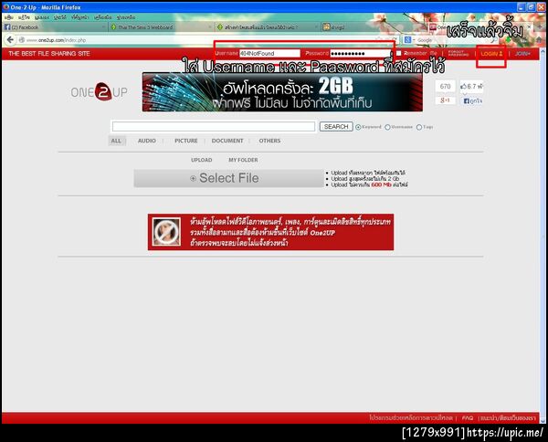
Task: Click the Google search engine icon
Action: [407, 40]
